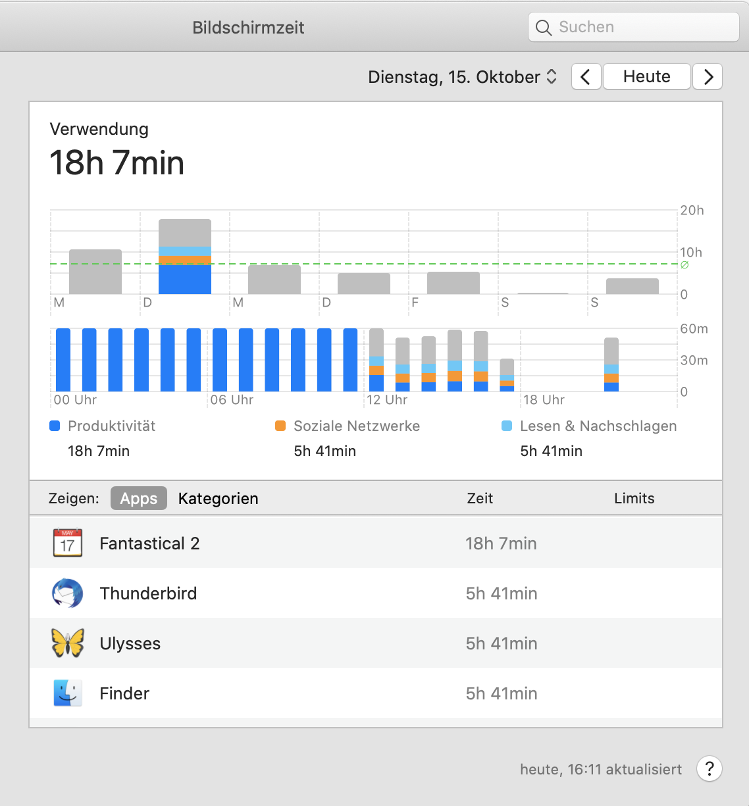
Task: Click the Lesen & Nachschlagen legend label
Action: pos(598,426)
